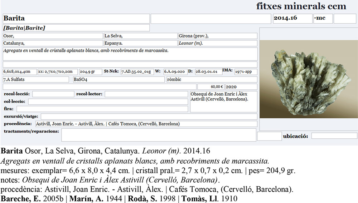Click the Leonor (m). mine field
The height and width of the screenshot is (203, 358).
[218, 43]
